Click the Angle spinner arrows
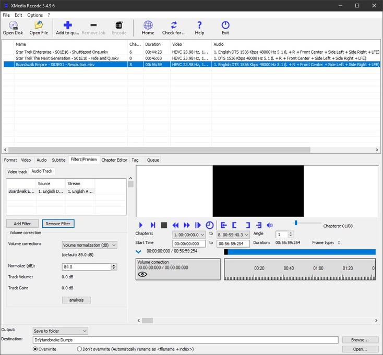 click(291, 235)
